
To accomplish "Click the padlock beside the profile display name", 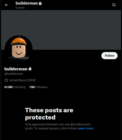I will tap(30, 69).
